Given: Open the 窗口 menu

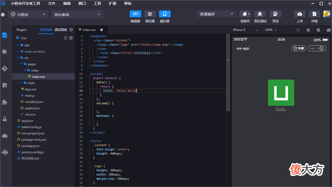Looking at the screenshot, I should pyautogui.click(x=82, y=3).
